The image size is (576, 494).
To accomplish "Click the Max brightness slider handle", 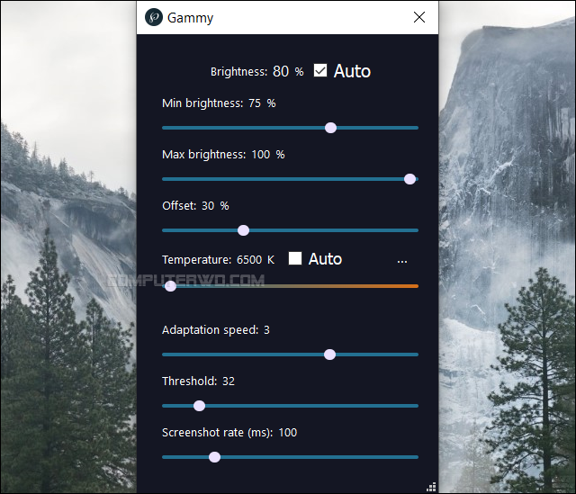I will 410,179.
